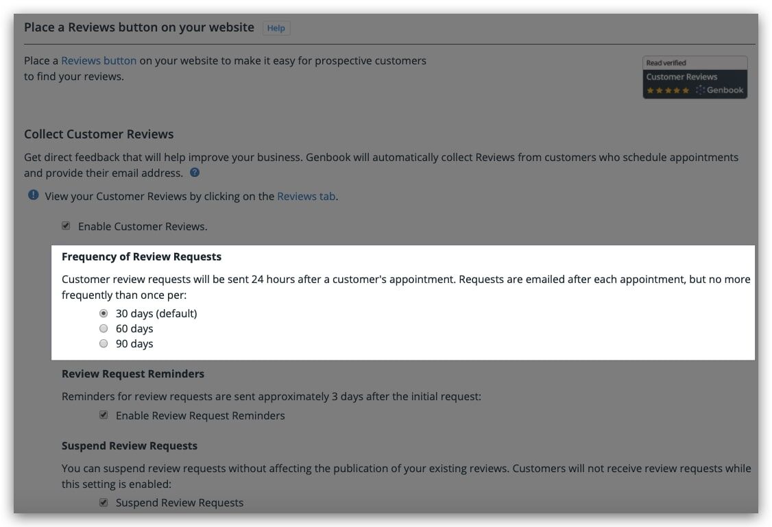Choose the 60 days radio option
772x527 pixels.
point(104,329)
